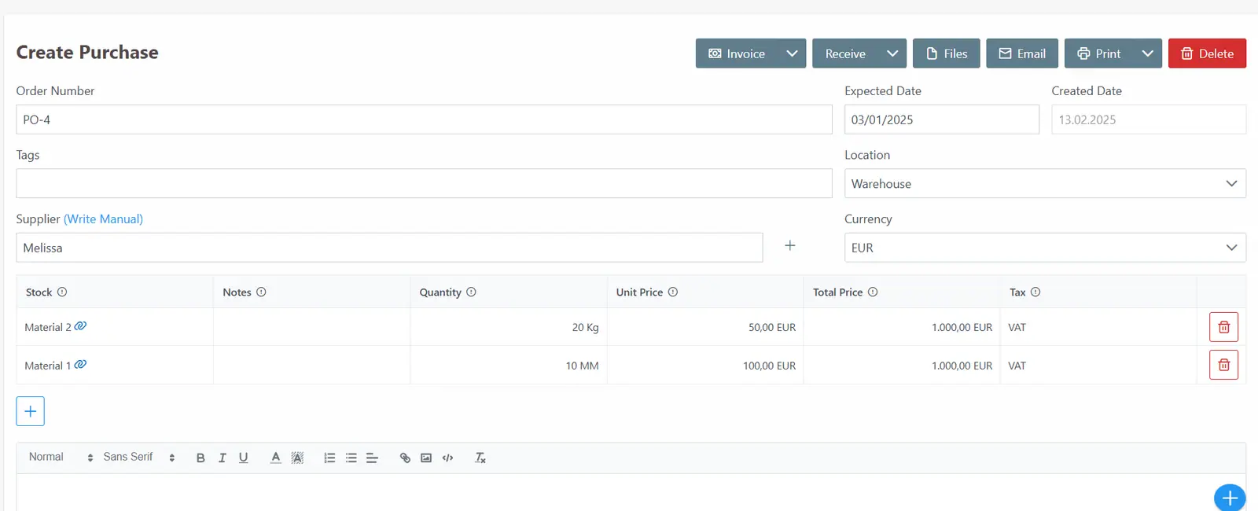Expand the Receive dropdown arrow
1258x511 pixels.
click(892, 53)
